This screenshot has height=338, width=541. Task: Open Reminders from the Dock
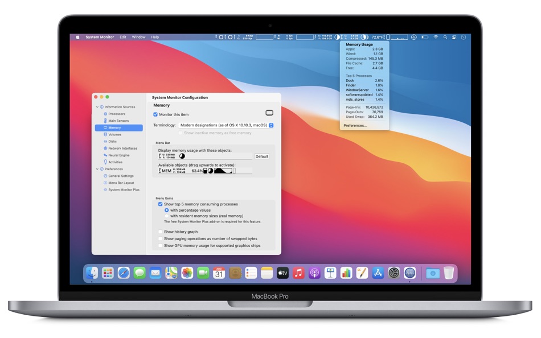click(x=251, y=273)
